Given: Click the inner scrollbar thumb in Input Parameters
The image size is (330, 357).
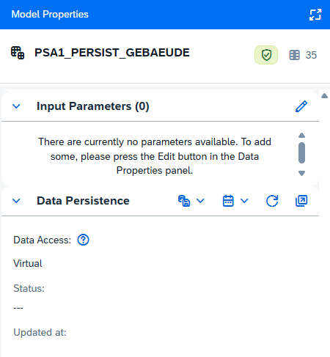Looking at the screenshot, I should 302,152.
